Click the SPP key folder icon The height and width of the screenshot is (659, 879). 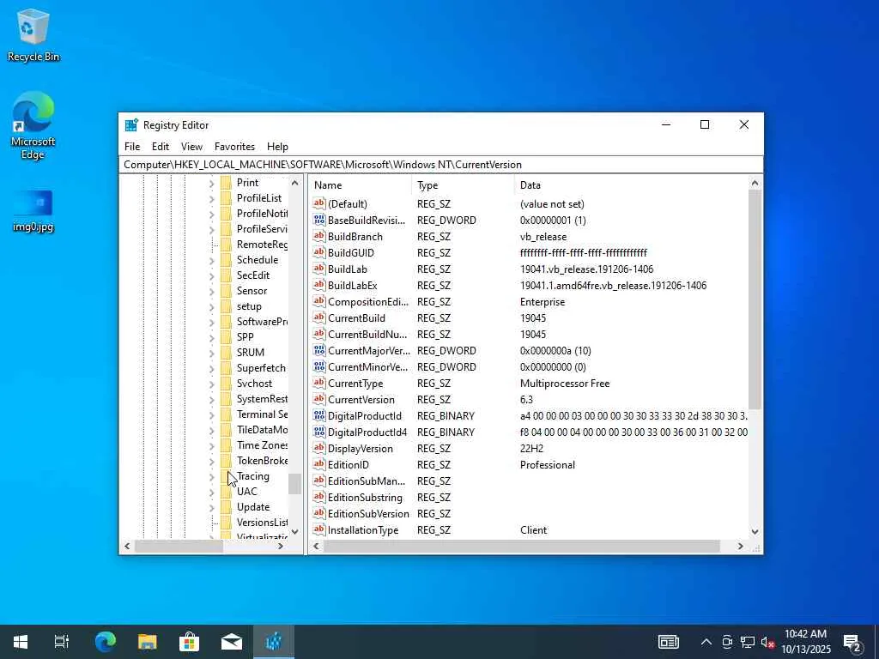[x=226, y=336]
